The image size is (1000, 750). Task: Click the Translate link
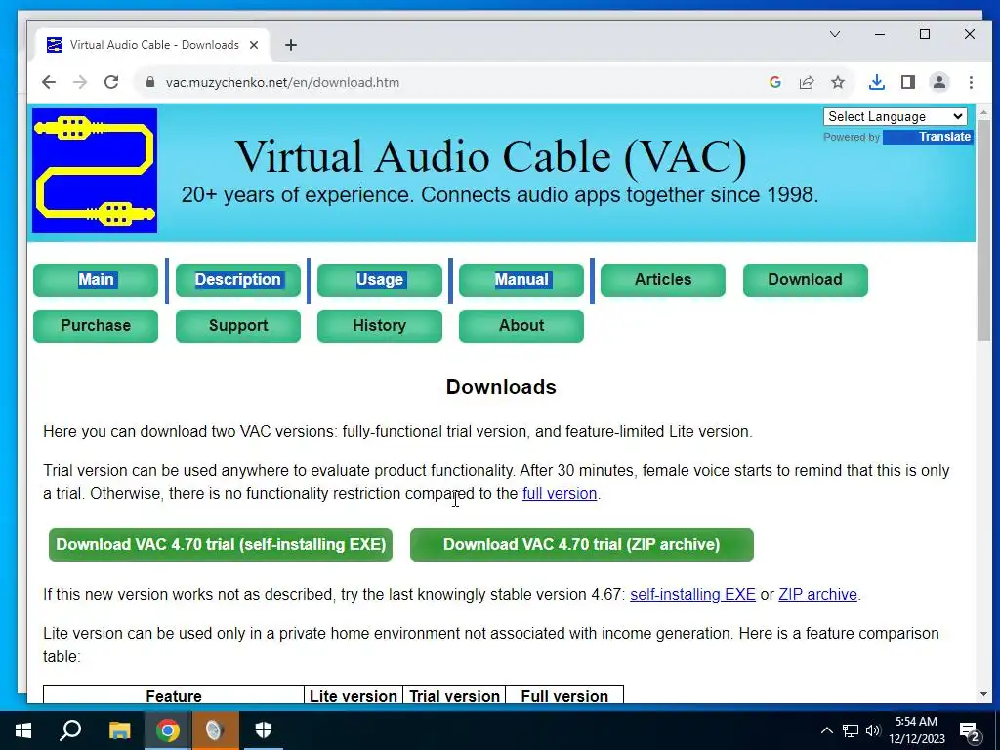pyautogui.click(x=944, y=137)
